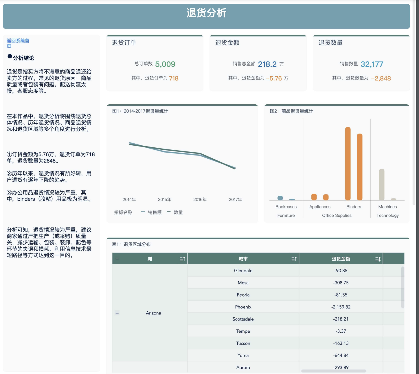Click the -218.21 amount cell
Screen dimensions: 419x374
point(341,319)
